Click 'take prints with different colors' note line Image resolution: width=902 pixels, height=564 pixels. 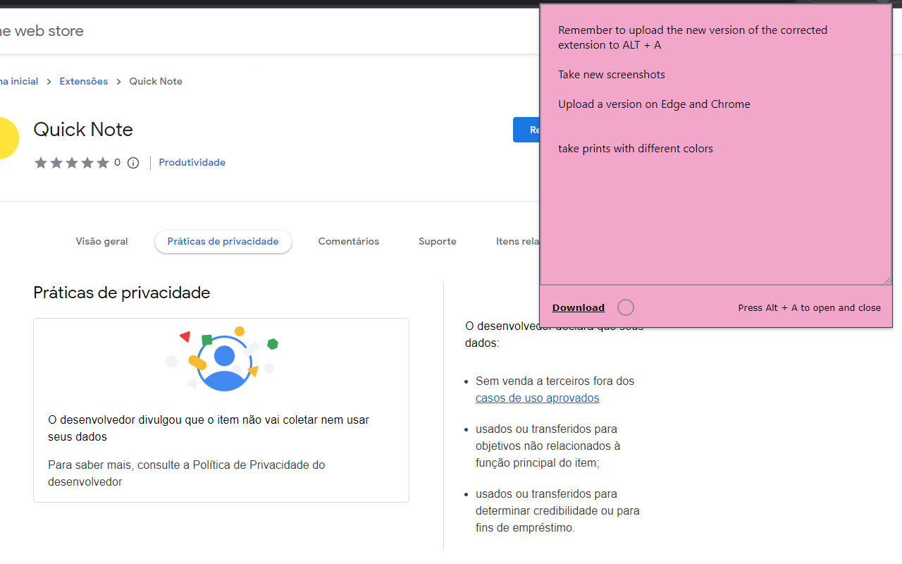click(x=636, y=149)
